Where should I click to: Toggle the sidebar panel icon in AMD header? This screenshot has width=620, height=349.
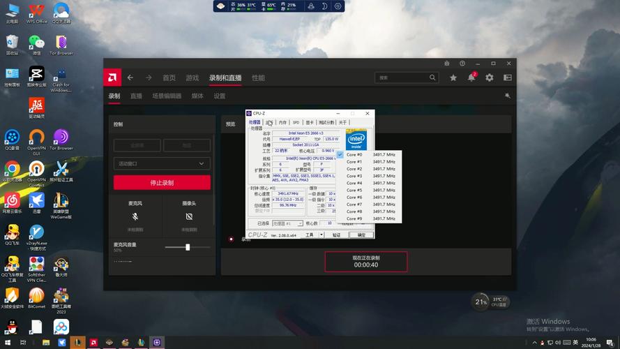(x=508, y=77)
